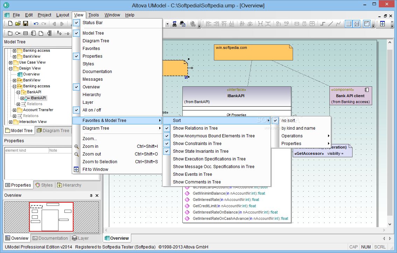Expand the Use Case View tree node
This screenshot has width=397, height=253.
click(11, 63)
